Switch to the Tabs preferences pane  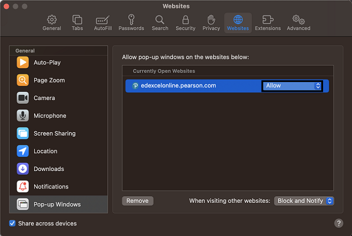click(77, 23)
